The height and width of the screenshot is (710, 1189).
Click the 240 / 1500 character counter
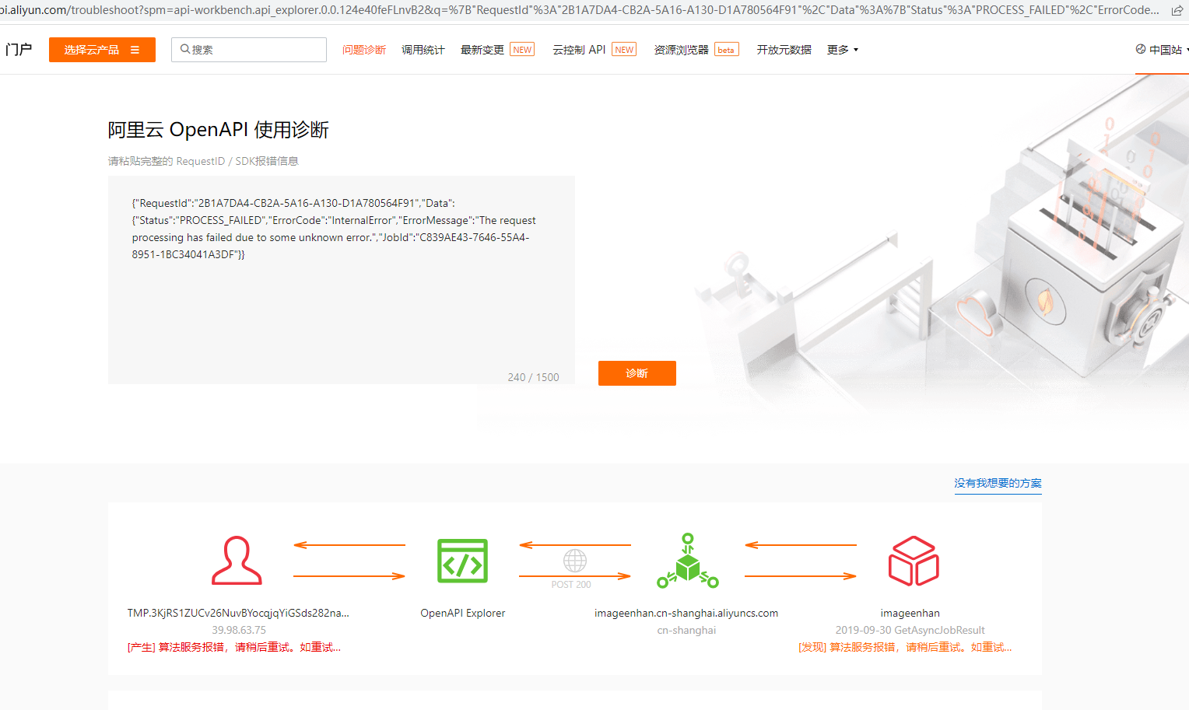pos(534,377)
